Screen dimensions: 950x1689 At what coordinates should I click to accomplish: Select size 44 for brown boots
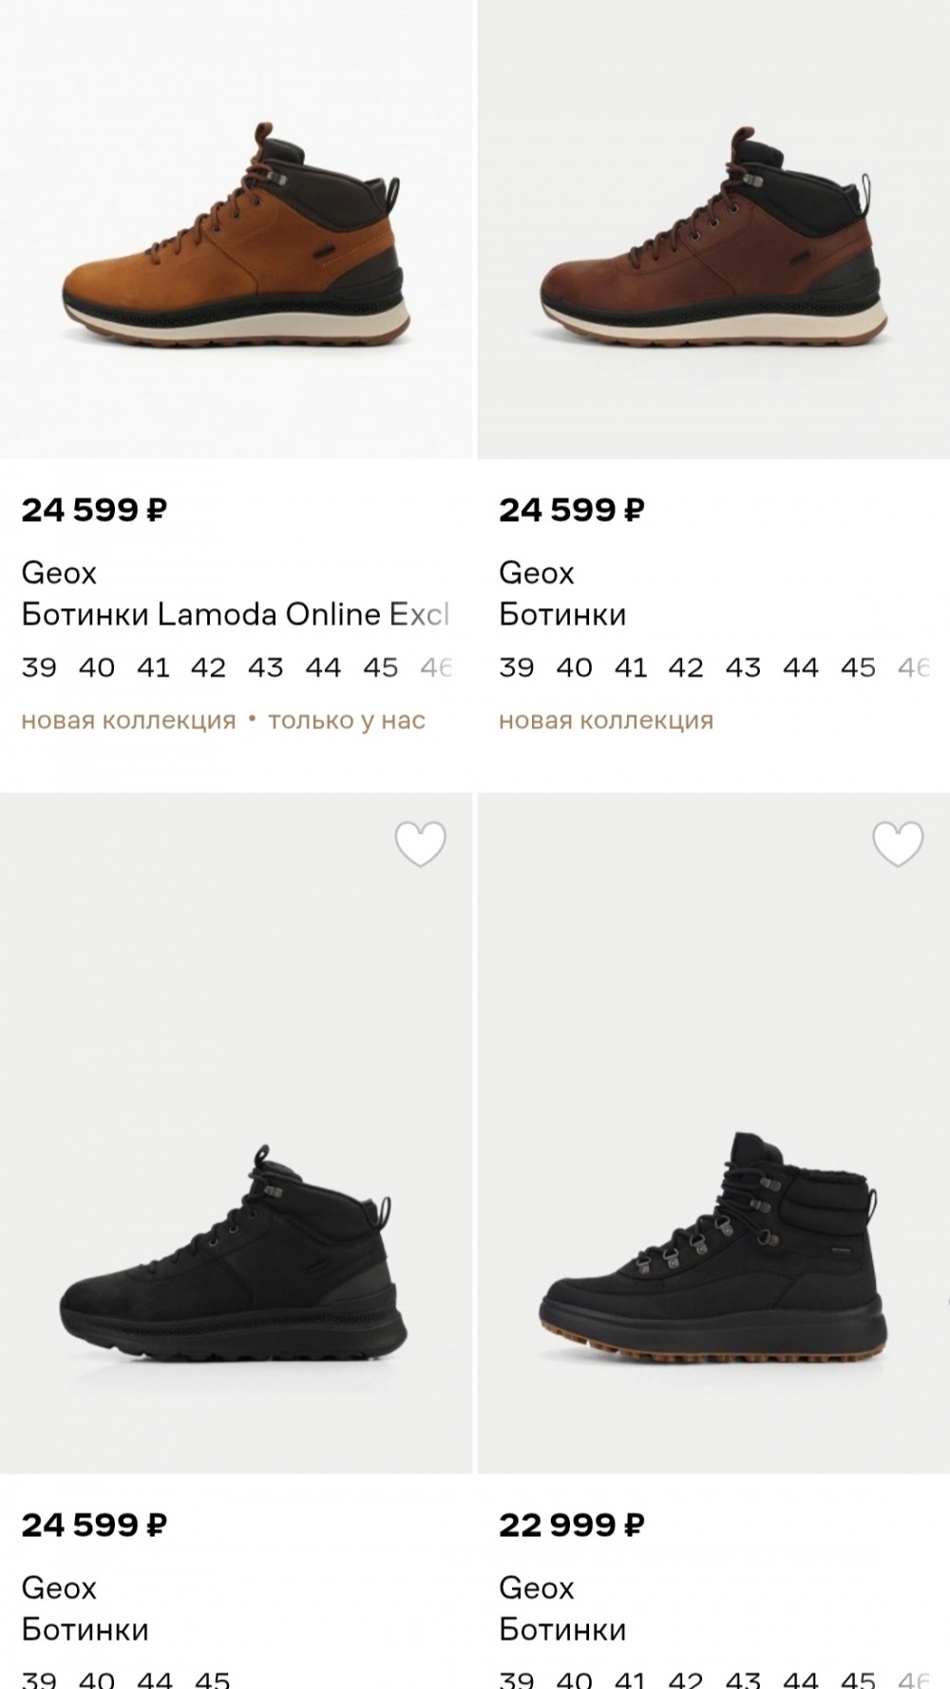[800, 668]
